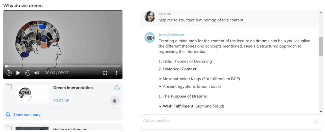The width and height of the screenshot is (325, 132).
Task: Click the video progress bar handle
Action: tap(6, 66)
